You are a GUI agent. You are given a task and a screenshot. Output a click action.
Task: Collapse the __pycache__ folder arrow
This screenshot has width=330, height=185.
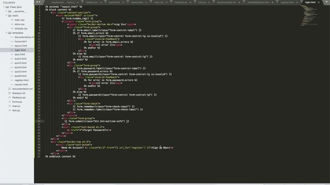[x=6, y=11]
